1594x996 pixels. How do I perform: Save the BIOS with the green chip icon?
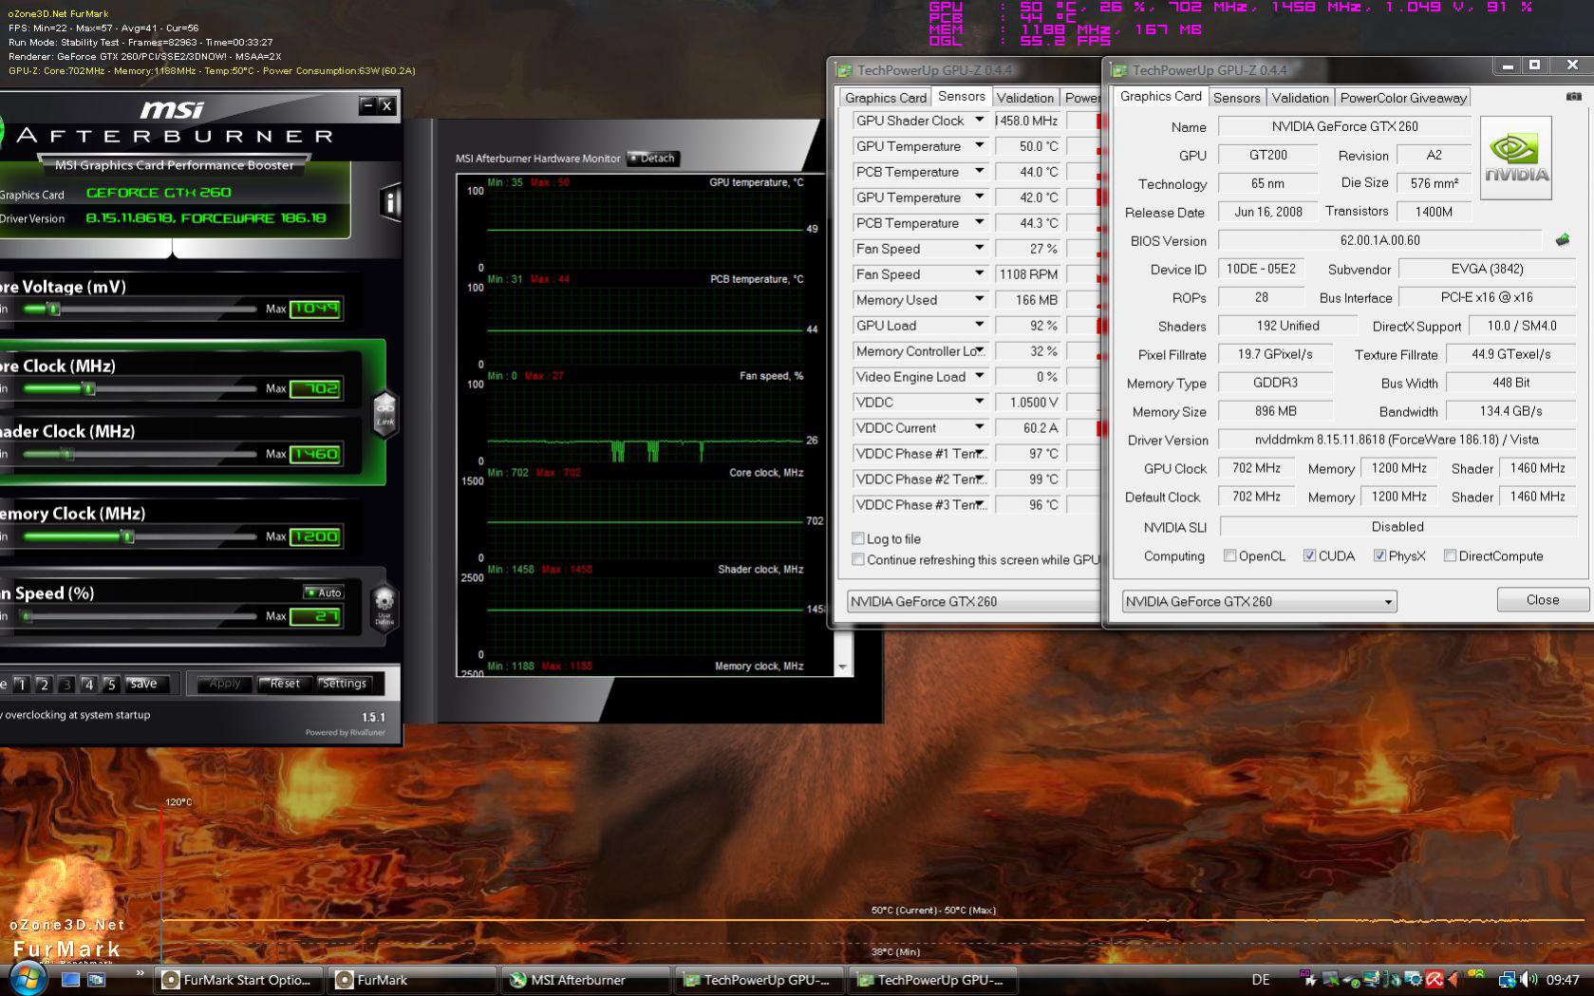(x=1563, y=240)
